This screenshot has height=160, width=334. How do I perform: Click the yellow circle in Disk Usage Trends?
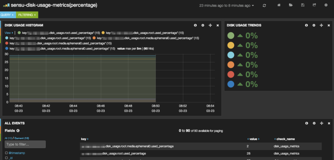(x=231, y=45)
